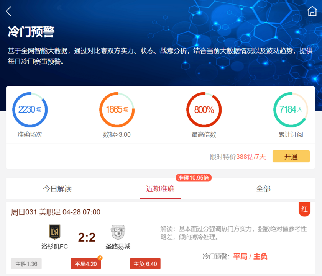Click the blue 2230场 accuracy ring
Screen dimensions: 322x276
pyautogui.click(x=30, y=109)
